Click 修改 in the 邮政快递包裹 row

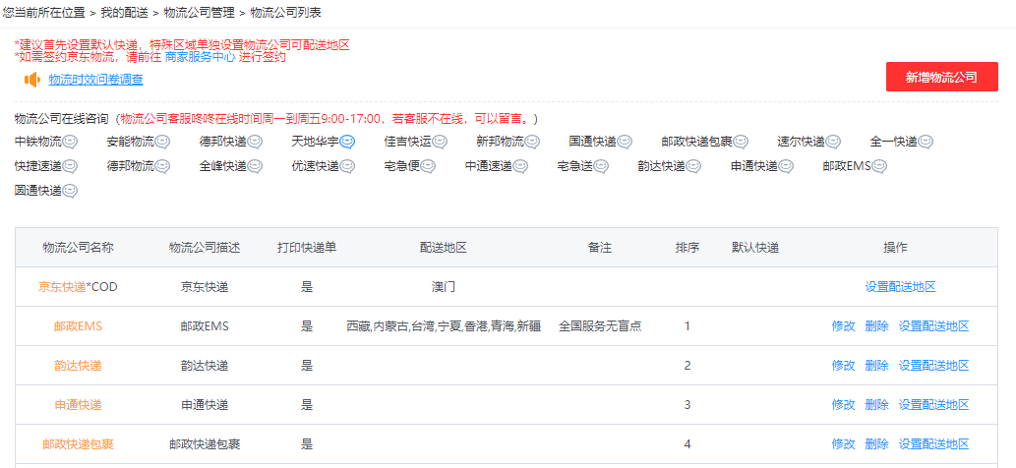coord(844,444)
